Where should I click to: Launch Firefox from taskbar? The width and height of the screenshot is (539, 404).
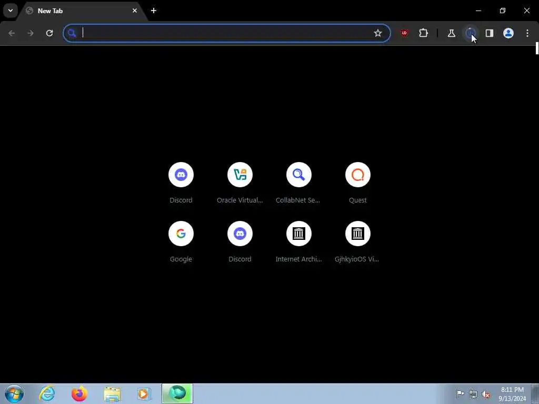point(79,393)
